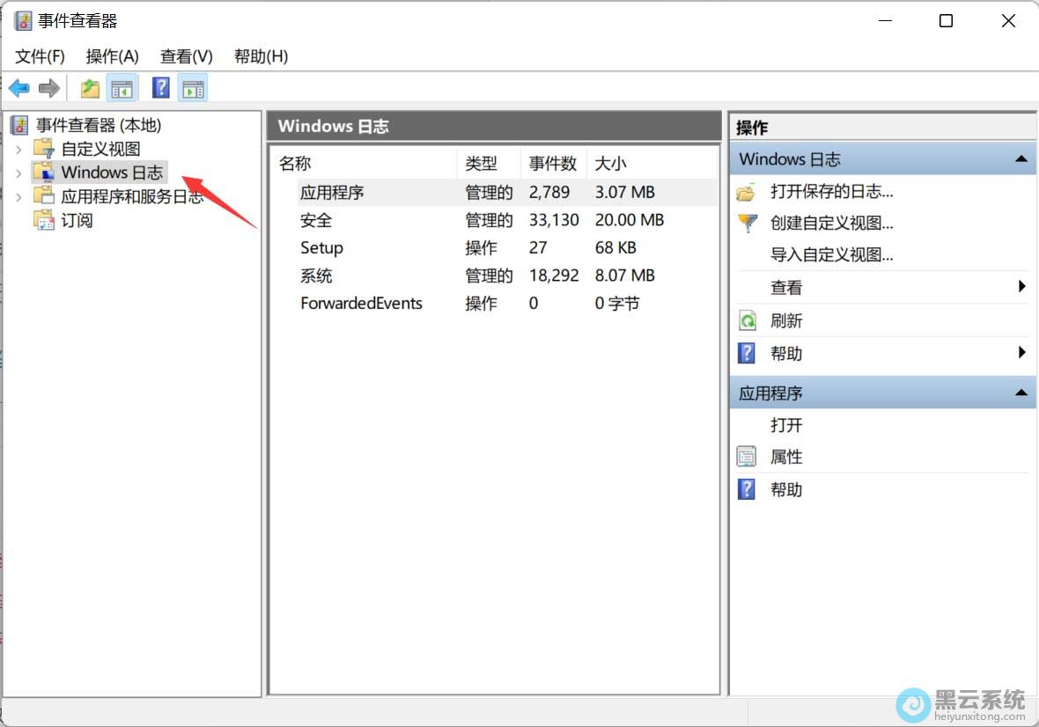Open the 操作(A) menu
The height and width of the screenshot is (727, 1039).
pyautogui.click(x=112, y=55)
